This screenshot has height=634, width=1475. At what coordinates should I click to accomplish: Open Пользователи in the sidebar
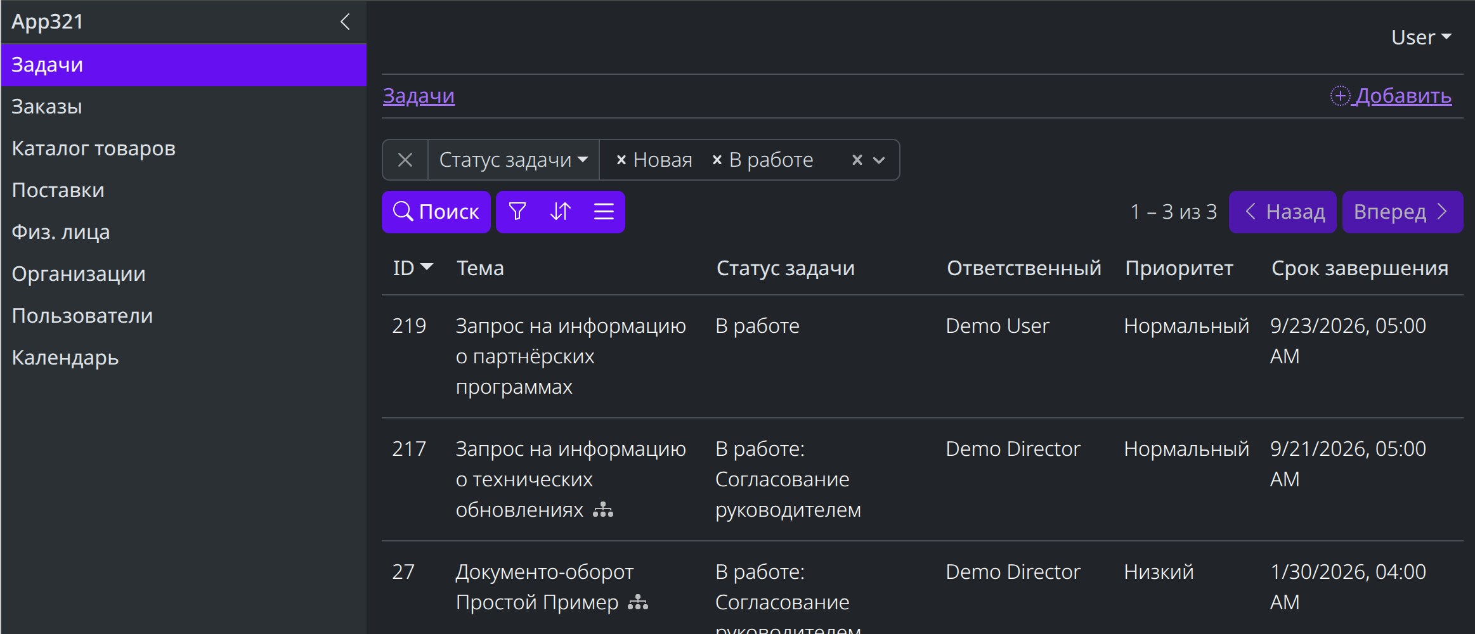(184, 316)
